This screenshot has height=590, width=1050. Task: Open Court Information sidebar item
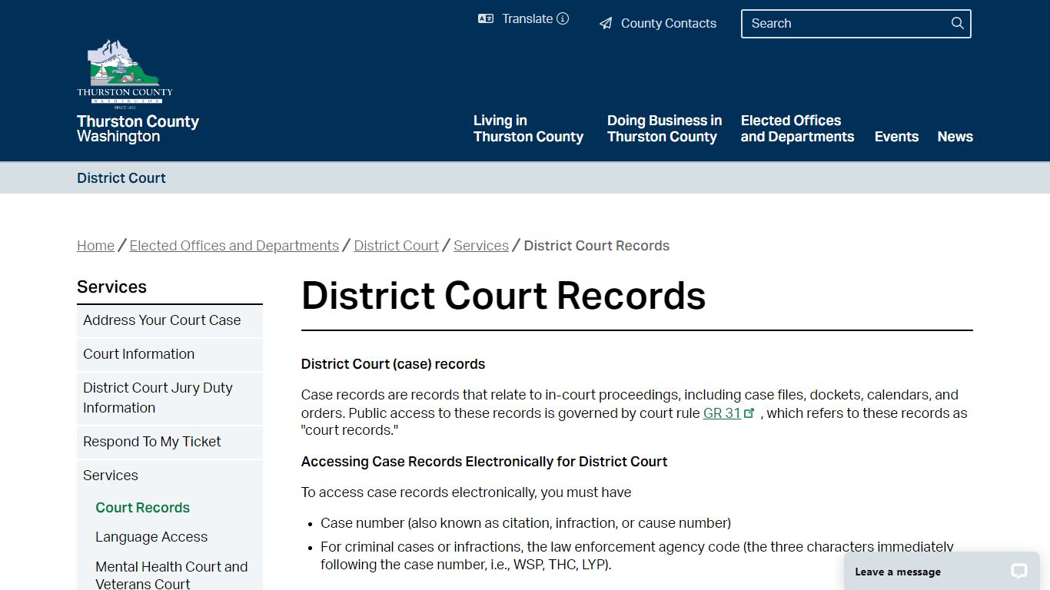pos(170,354)
